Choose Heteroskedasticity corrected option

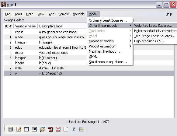tap(155, 31)
